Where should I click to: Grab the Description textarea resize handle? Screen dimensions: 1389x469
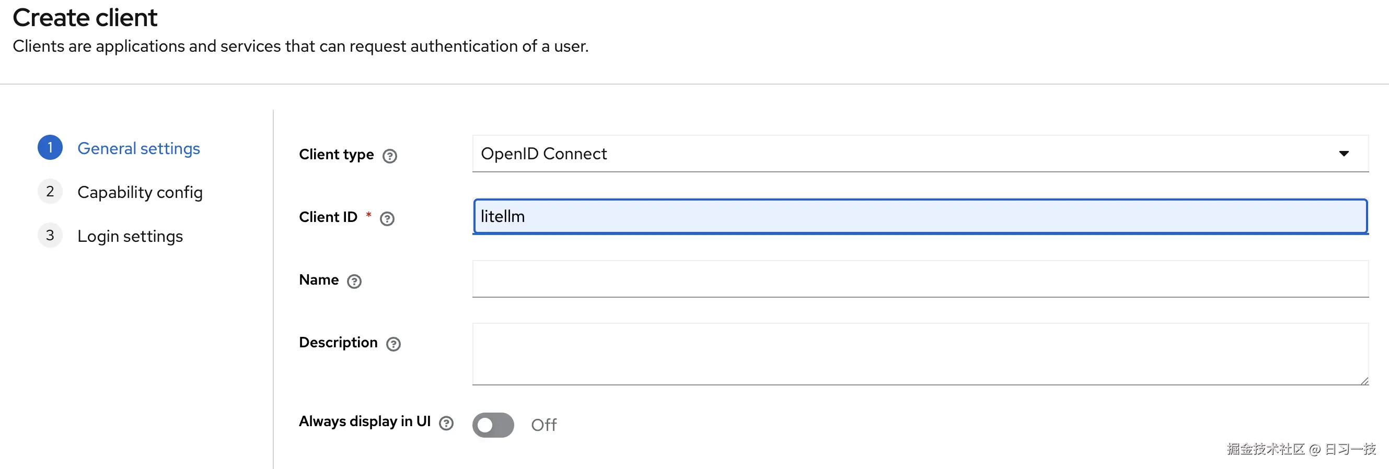[x=1364, y=381]
